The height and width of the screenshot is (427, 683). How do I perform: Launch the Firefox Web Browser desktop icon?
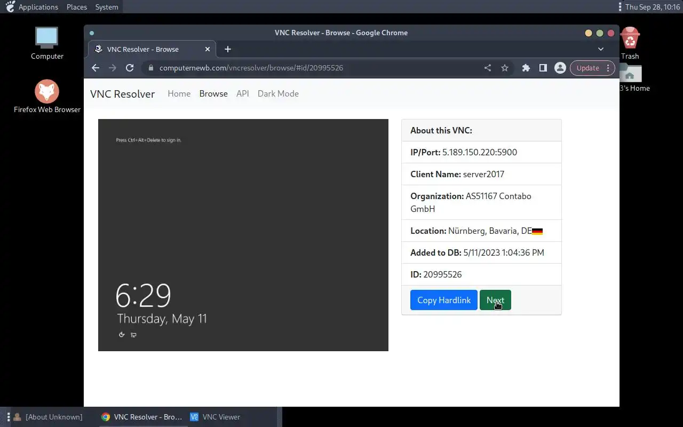pyautogui.click(x=47, y=96)
